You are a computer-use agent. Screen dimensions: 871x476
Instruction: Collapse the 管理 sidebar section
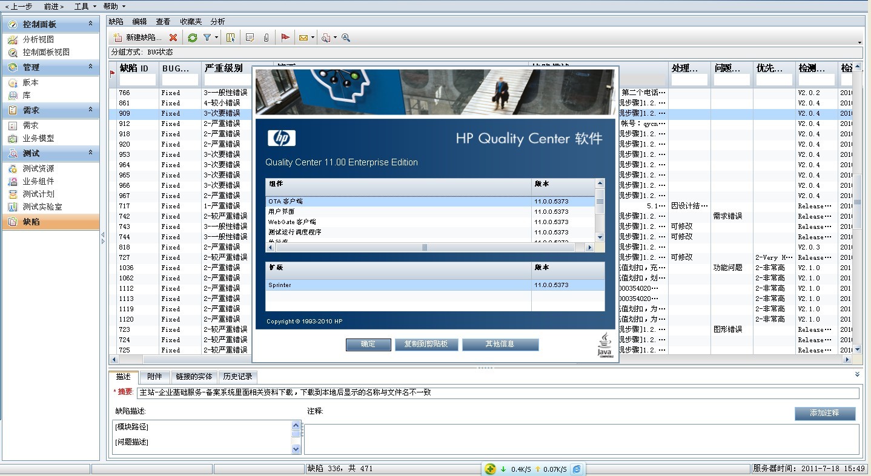tap(91, 67)
